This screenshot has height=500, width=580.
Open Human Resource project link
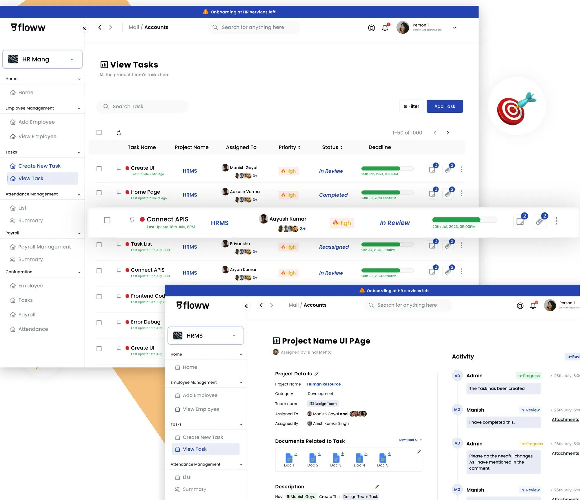pyautogui.click(x=324, y=384)
